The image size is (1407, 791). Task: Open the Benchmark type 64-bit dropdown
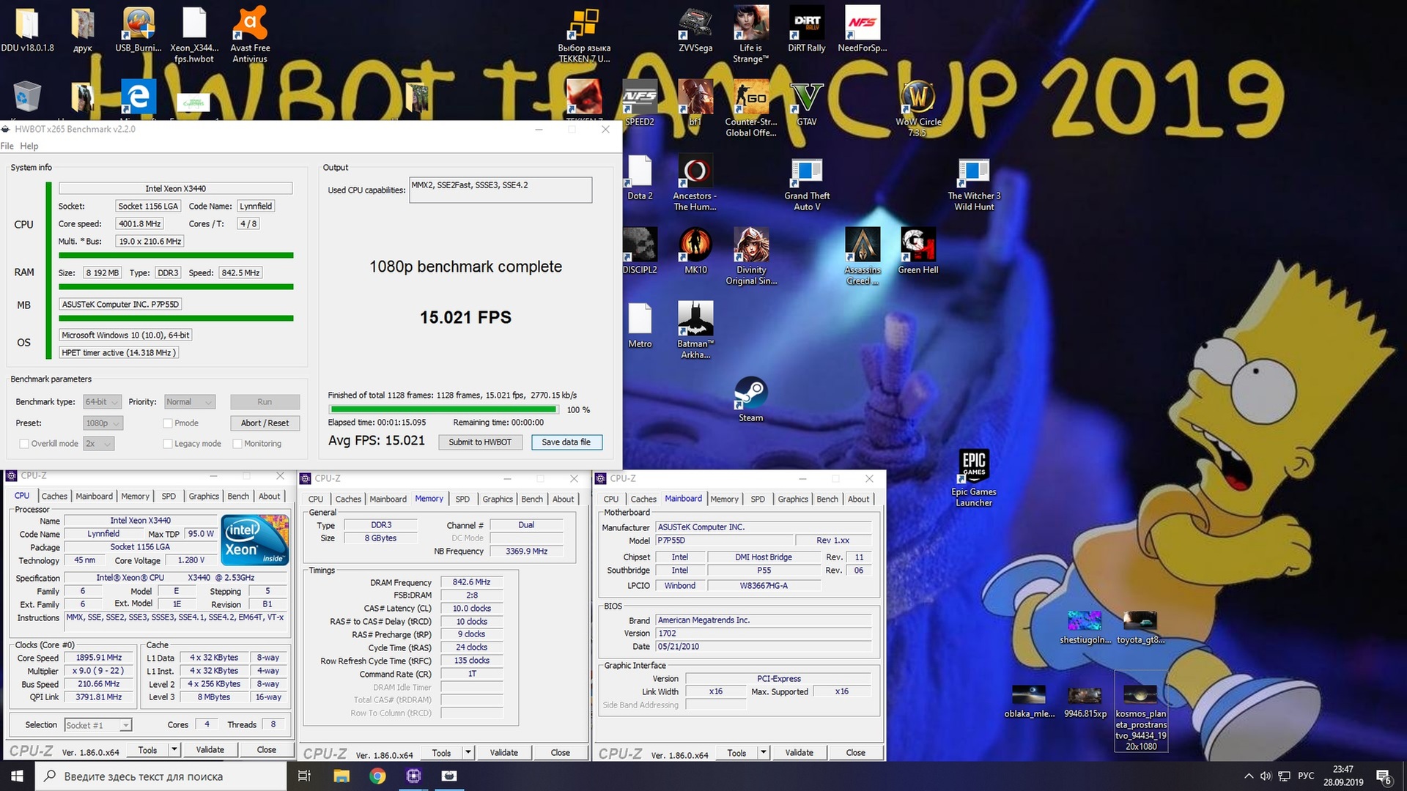point(102,402)
